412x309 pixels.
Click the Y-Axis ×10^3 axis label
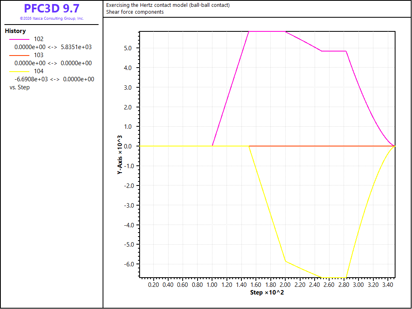119,155
